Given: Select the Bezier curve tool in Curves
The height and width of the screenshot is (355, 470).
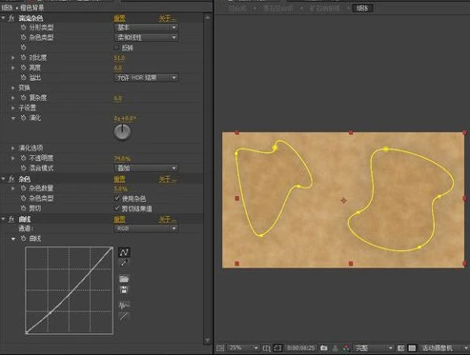Looking at the screenshot, I should pos(124,252).
